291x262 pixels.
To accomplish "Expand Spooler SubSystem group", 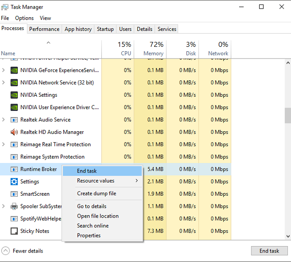I will tap(3, 206).
